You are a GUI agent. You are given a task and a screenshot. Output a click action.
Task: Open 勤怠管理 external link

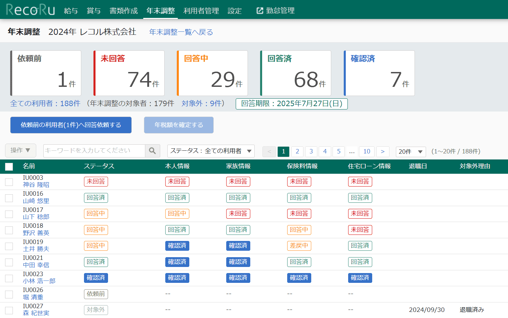275,10
